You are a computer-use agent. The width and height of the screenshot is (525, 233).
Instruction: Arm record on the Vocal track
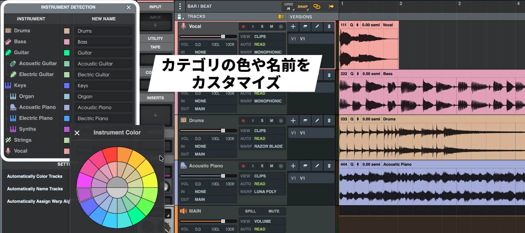click(x=243, y=26)
